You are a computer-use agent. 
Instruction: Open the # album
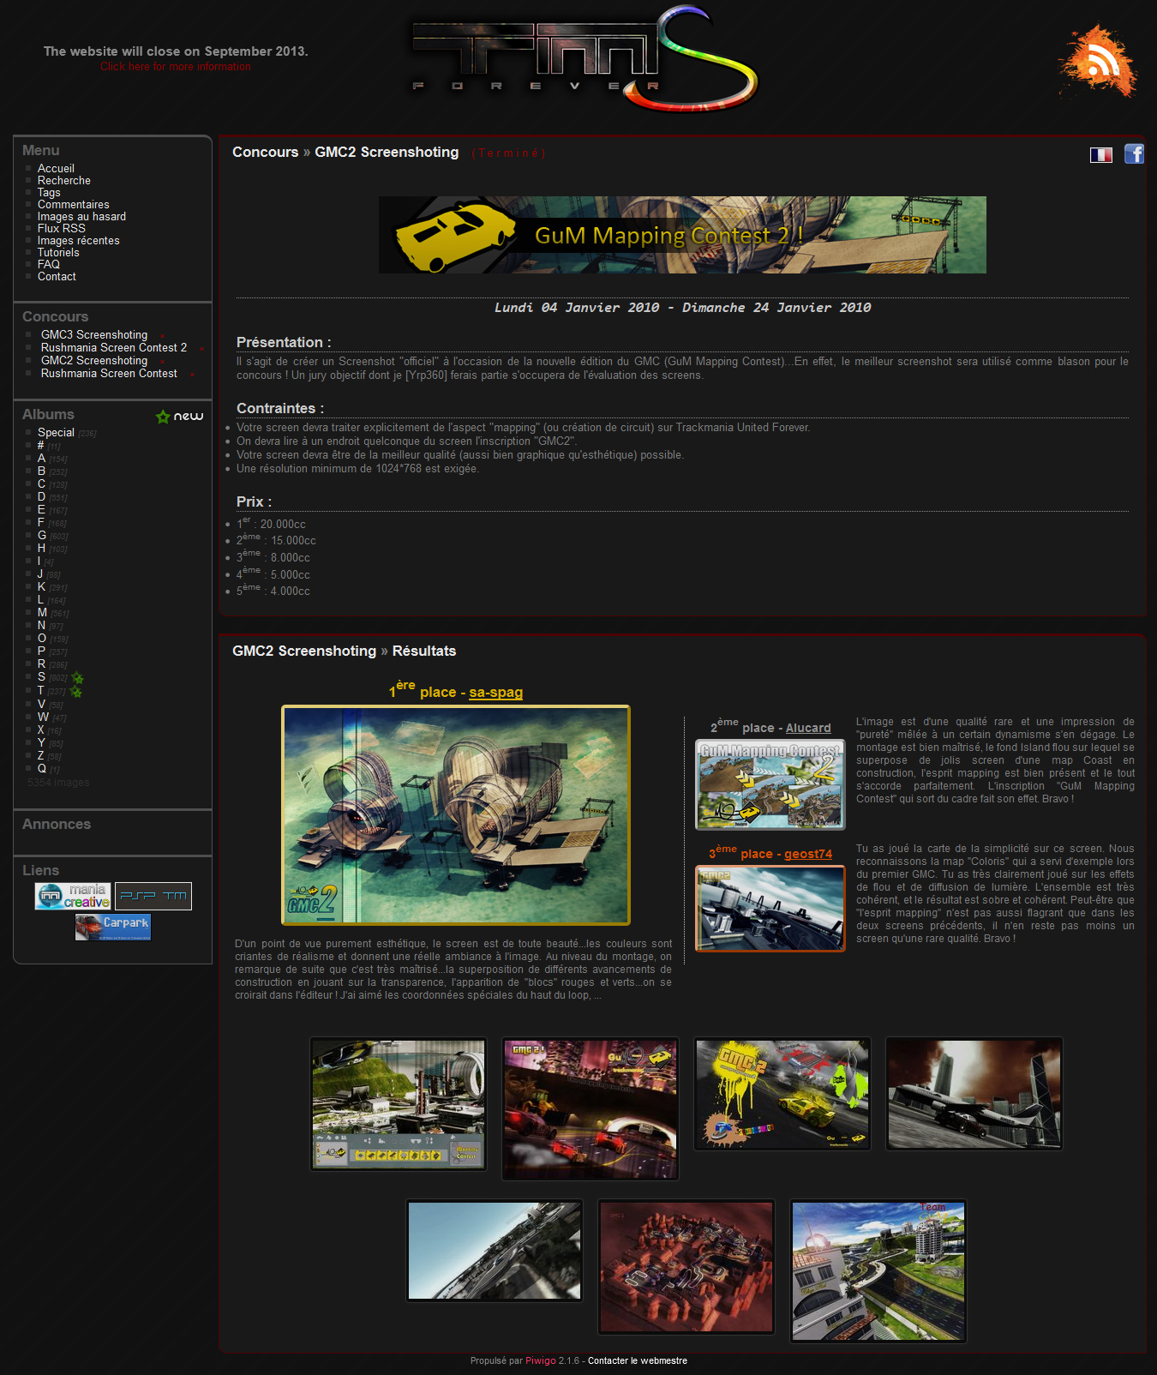point(40,445)
